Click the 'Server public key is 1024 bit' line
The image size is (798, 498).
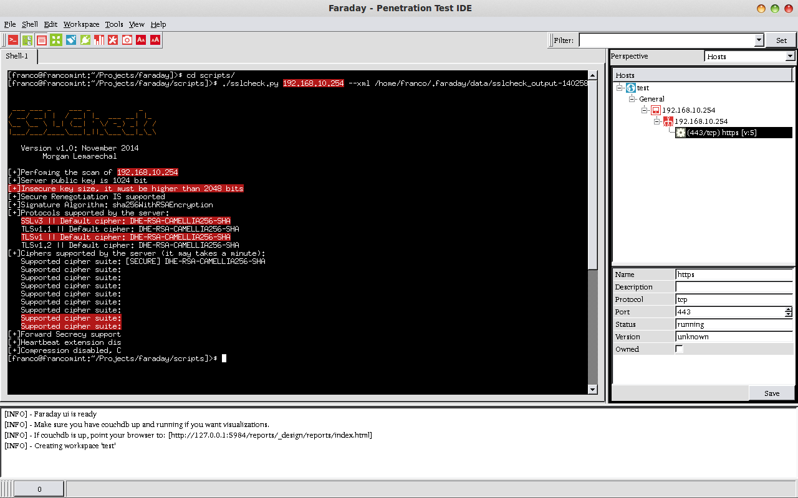pos(78,181)
